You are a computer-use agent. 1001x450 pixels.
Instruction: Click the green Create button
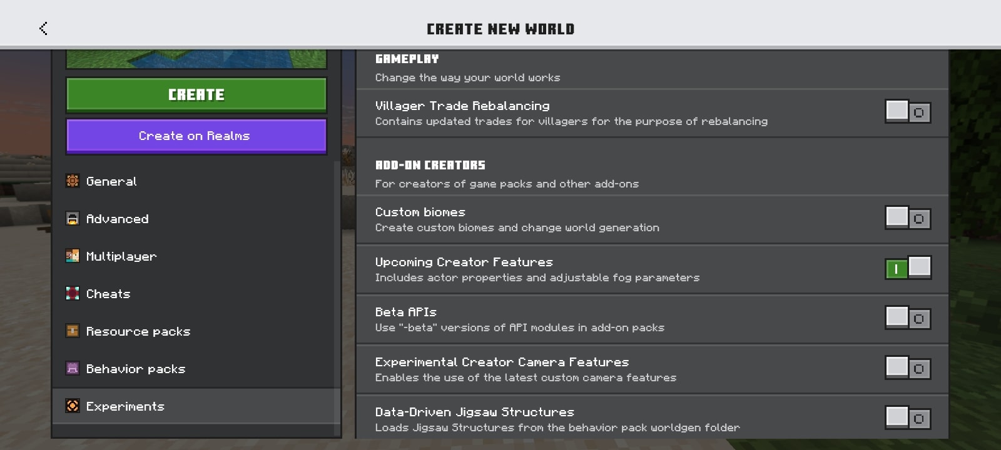196,95
